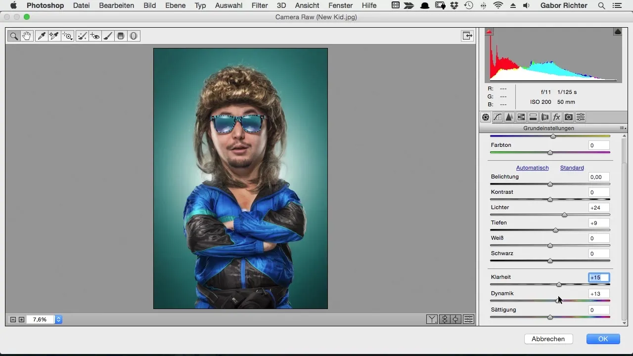Open the Tone Curve panel tab
This screenshot has width=633, height=356.
[497, 117]
